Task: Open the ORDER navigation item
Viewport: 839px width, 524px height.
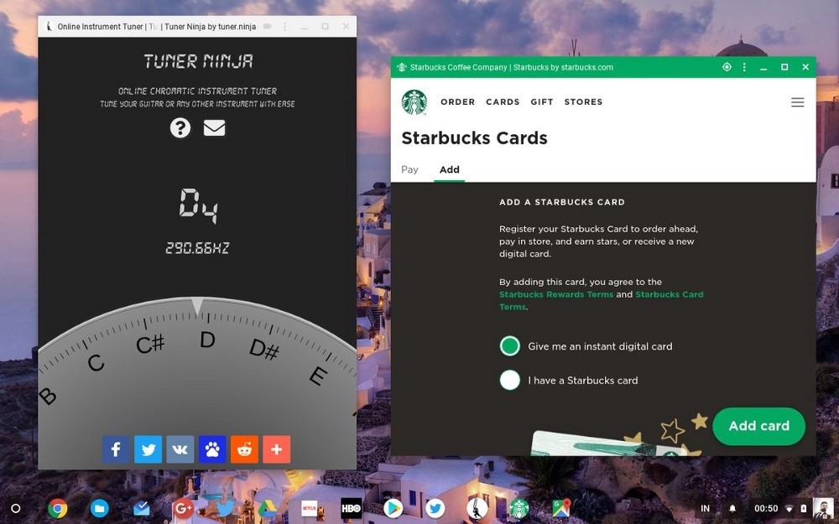Action: pyautogui.click(x=457, y=101)
